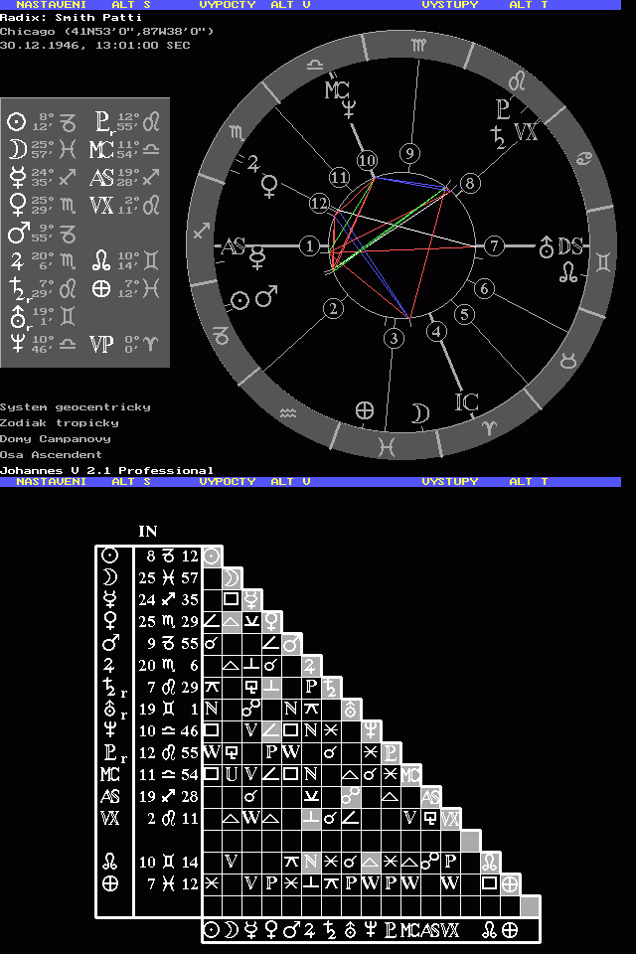Click the 'IN' header above the aspect grid

(x=147, y=532)
